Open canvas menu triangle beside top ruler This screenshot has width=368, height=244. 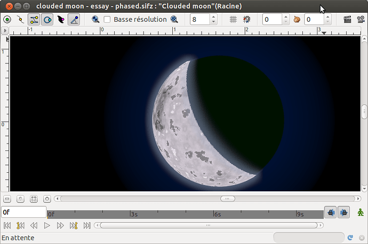[6, 30]
